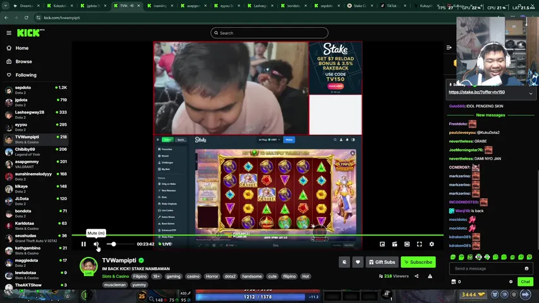
Task: Jump to LIVE in the player
Action: pos(165,244)
